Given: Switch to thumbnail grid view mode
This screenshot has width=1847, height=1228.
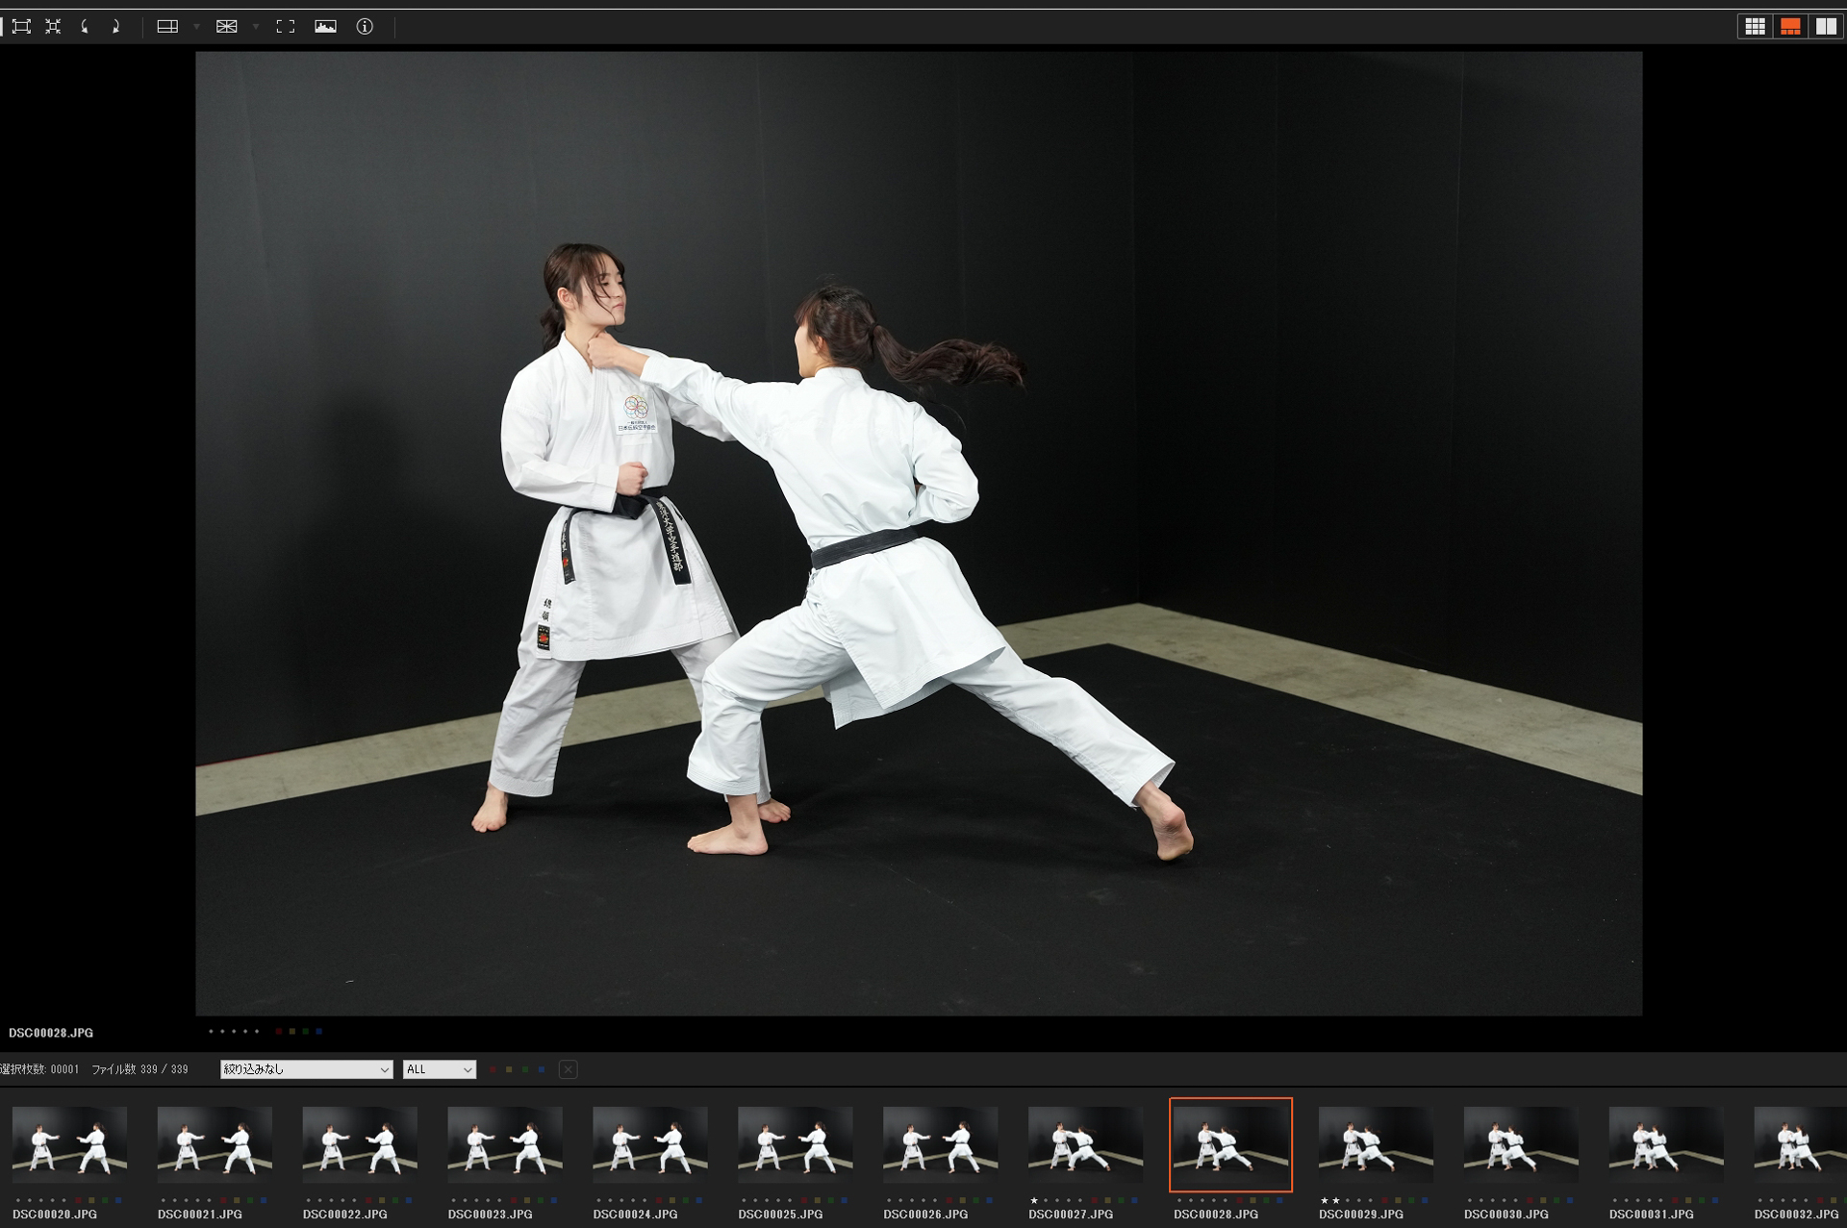Looking at the screenshot, I should (1755, 27).
